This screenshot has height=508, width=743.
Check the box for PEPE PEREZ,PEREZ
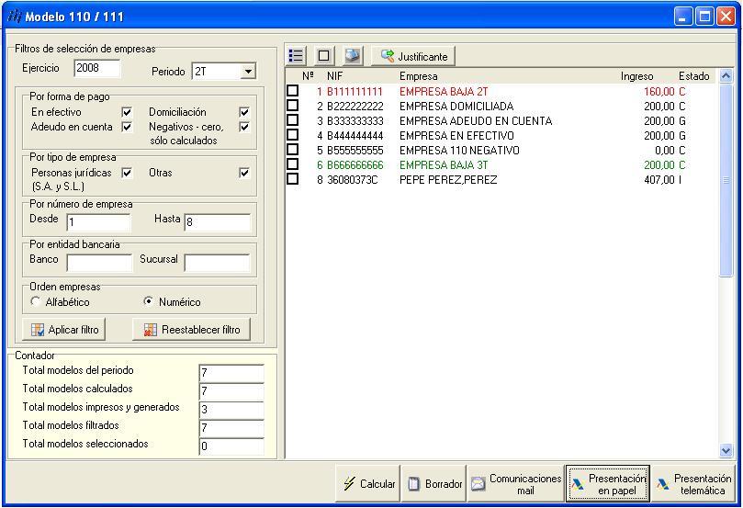(293, 178)
